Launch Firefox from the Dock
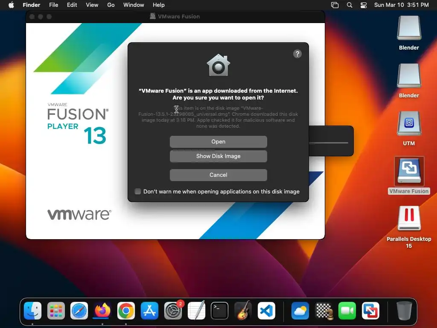Screen dimensions: 437x328 pos(102,311)
